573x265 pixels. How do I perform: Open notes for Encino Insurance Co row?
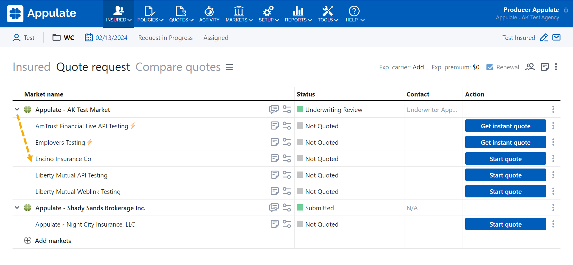(x=275, y=158)
